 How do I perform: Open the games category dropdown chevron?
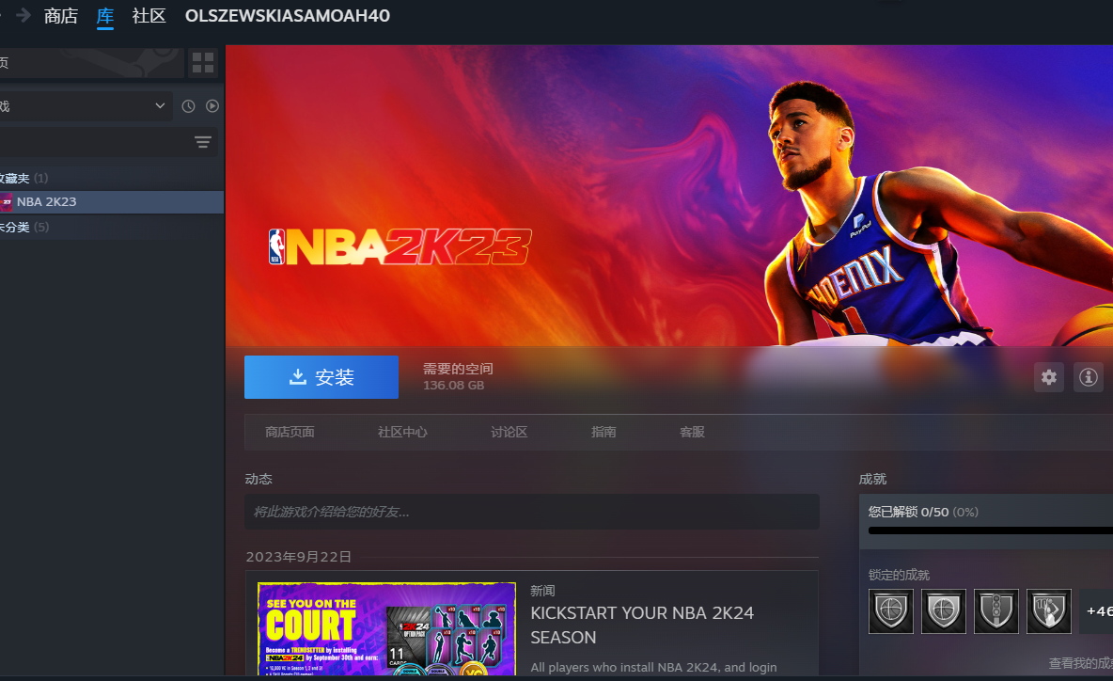click(160, 106)
